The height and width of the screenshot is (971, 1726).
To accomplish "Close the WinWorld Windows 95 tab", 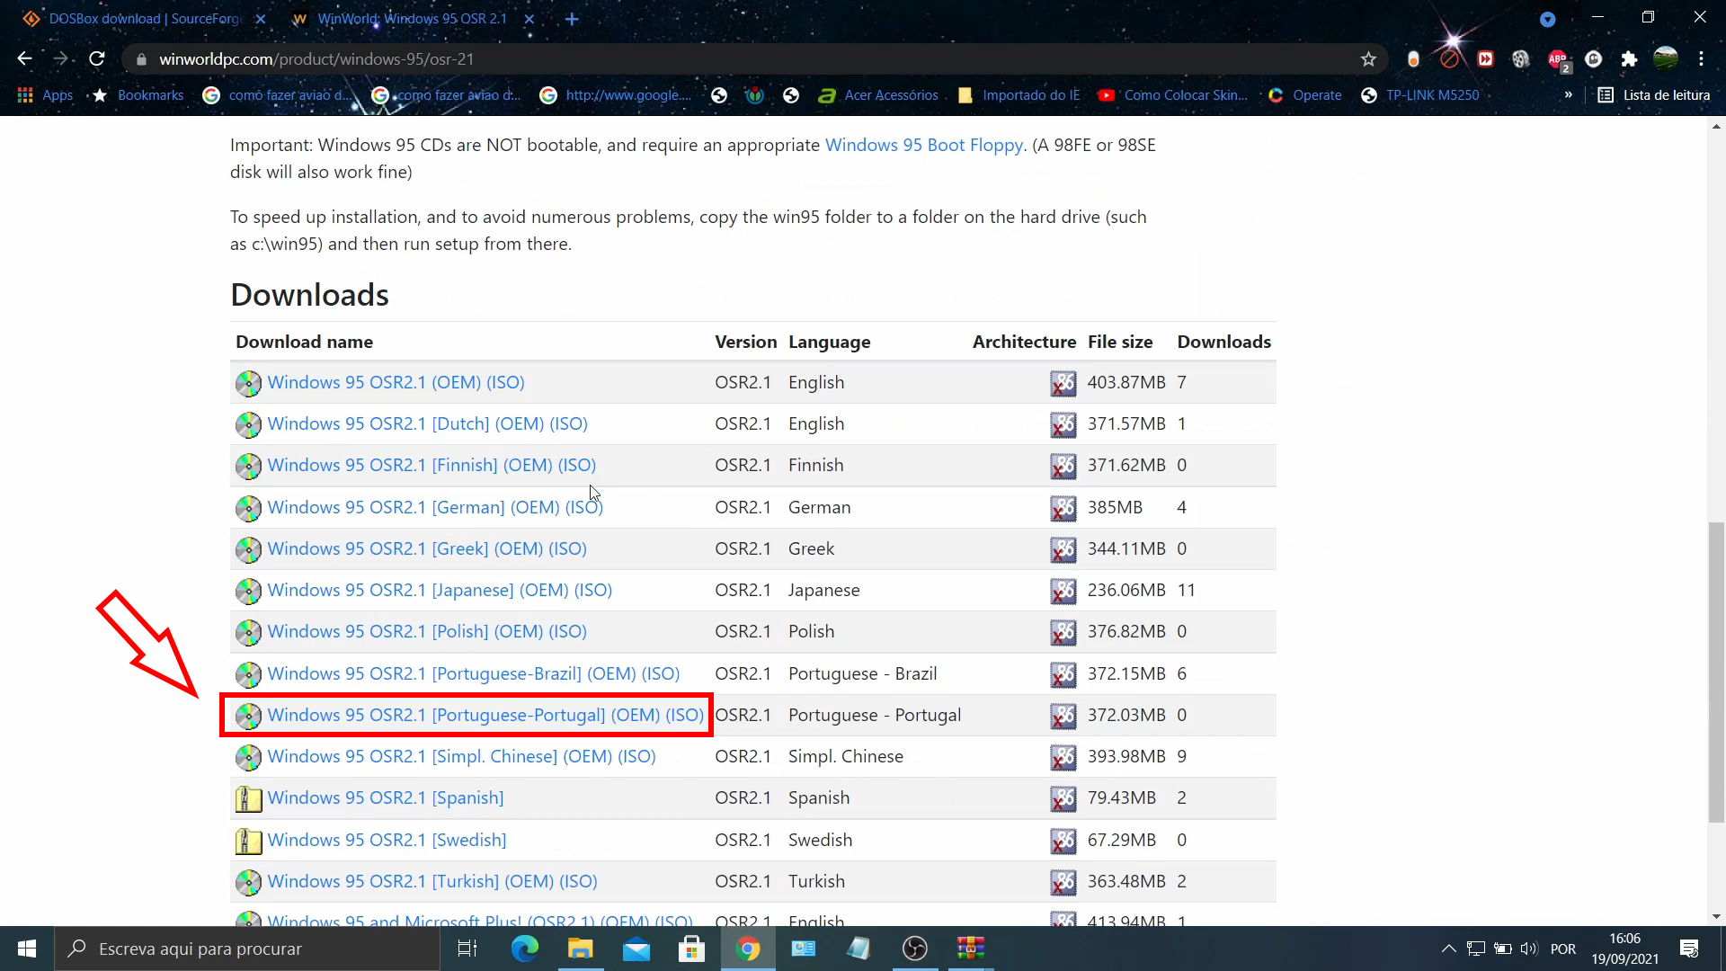I will [529, 19].
